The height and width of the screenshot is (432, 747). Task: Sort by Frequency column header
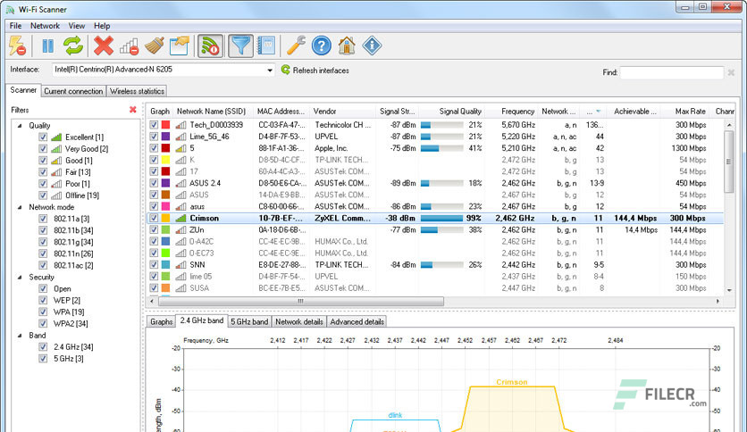click(511, 112)
